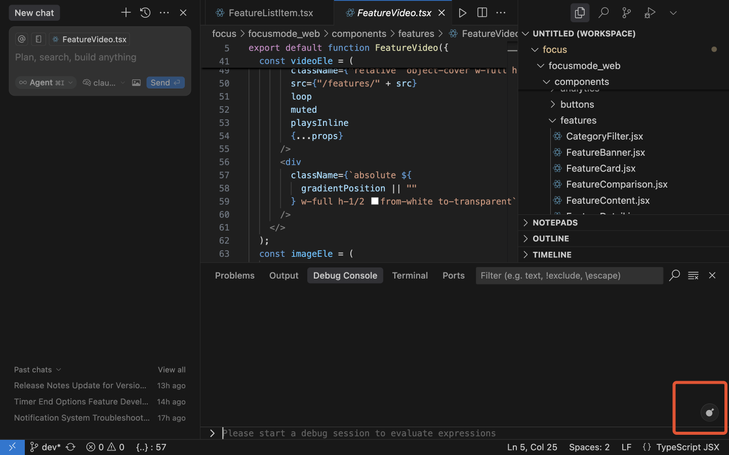Switch to FeatureListItem.tsx tab
This screenshot has width=729, height=455.
coord(270,13)
